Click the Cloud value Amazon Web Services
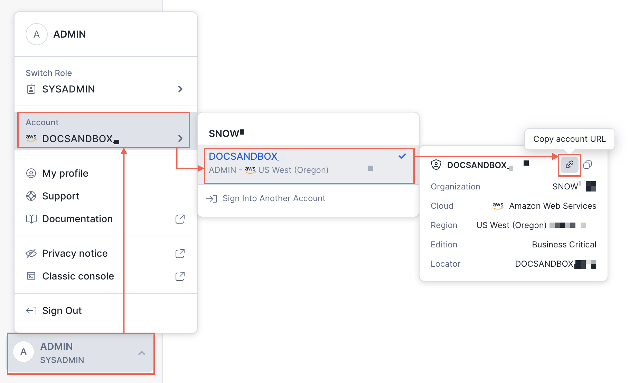Viewport: 629px width, 383px height. coord(553,206)
